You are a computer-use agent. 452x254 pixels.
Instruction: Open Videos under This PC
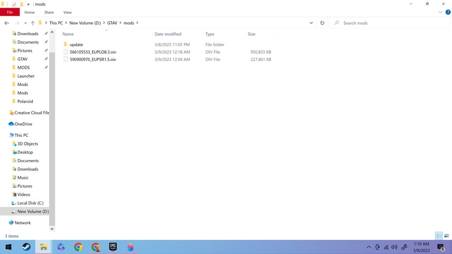24,195
